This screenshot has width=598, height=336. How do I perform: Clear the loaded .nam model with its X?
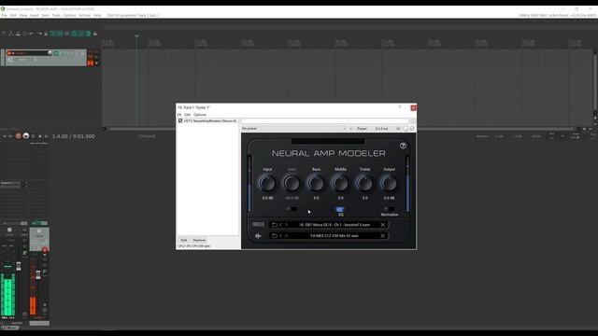382,225
